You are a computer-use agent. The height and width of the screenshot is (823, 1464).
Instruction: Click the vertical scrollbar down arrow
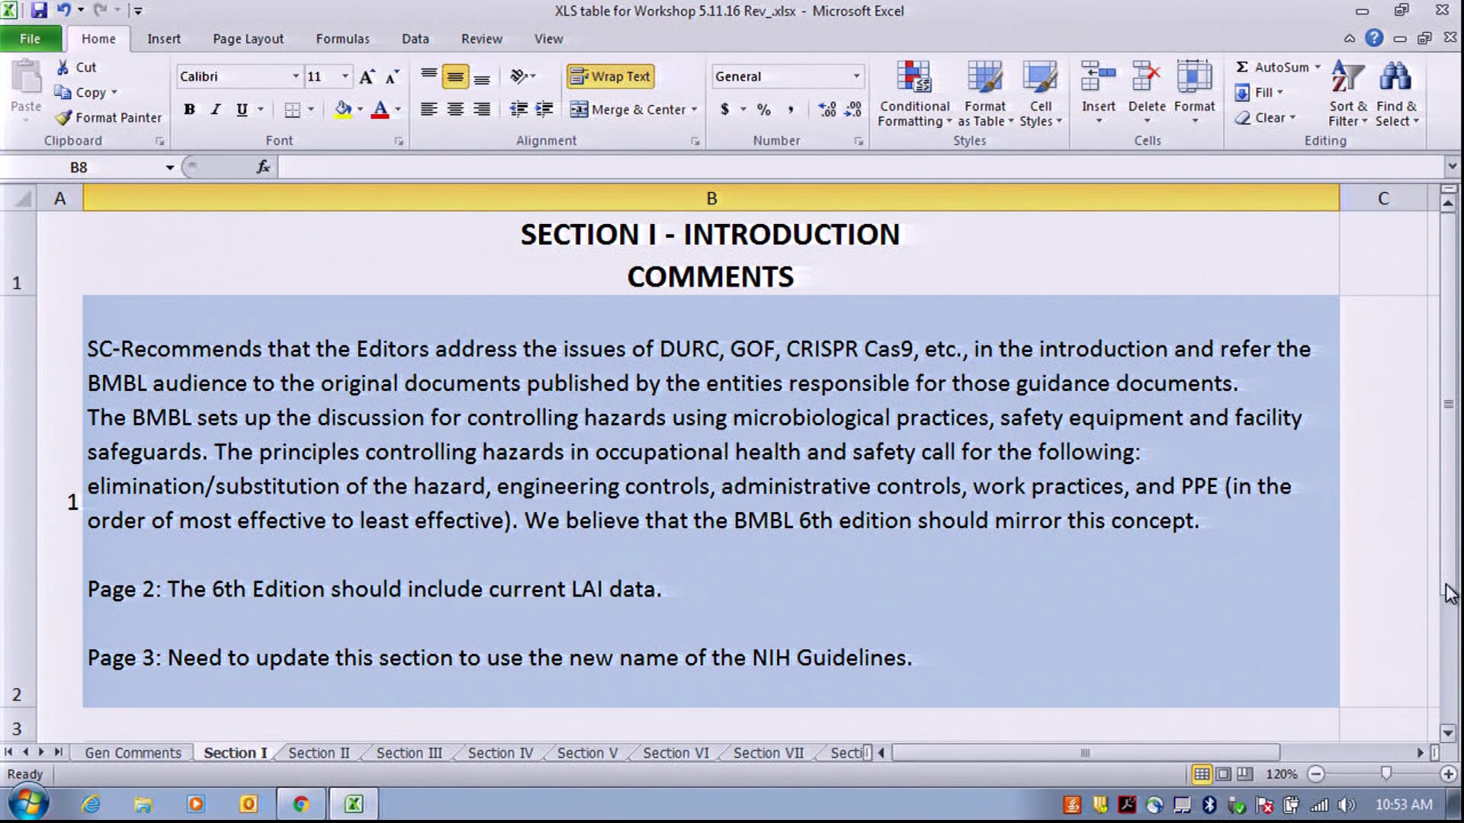point(1448,732)
